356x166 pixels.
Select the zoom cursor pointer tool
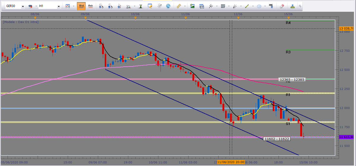(119, 6)
